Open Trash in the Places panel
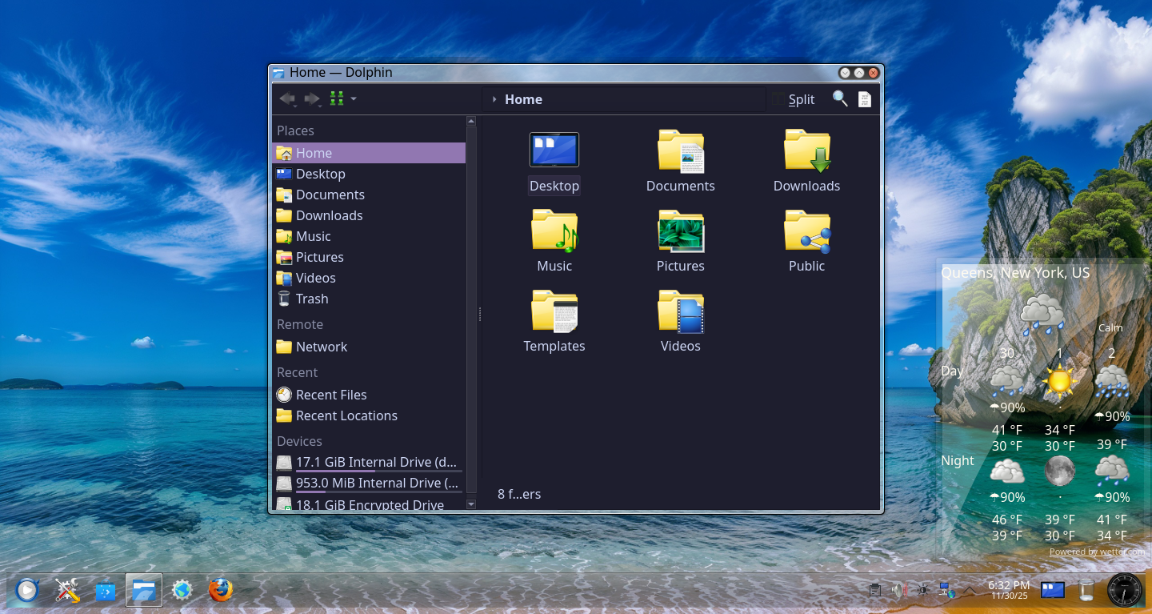The height and width of the screenshot is (614, 1152). tap(312, 299)
